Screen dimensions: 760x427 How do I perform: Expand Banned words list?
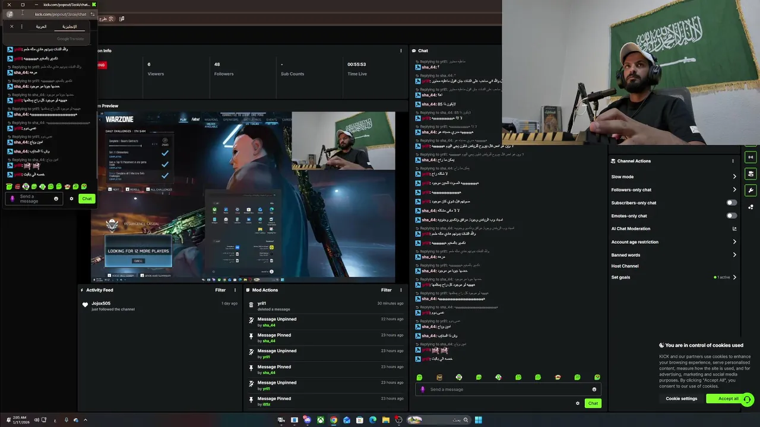coord(734,255)
